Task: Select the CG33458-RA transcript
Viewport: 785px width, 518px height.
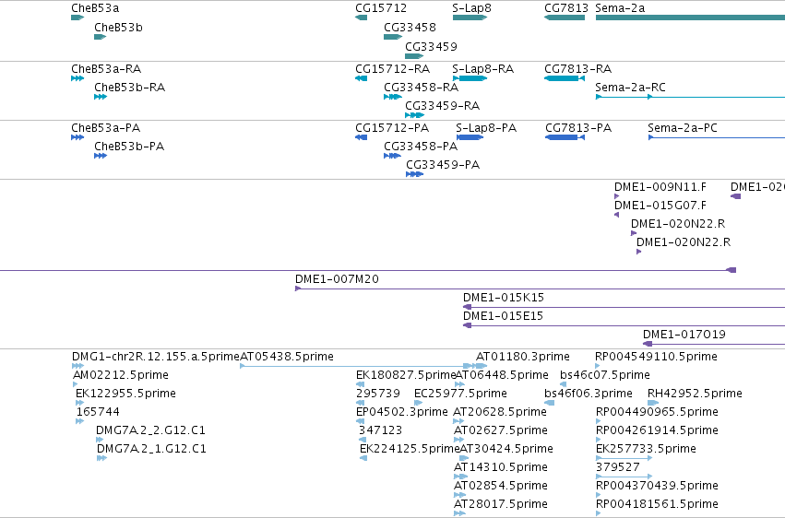Action: [393, 97]
